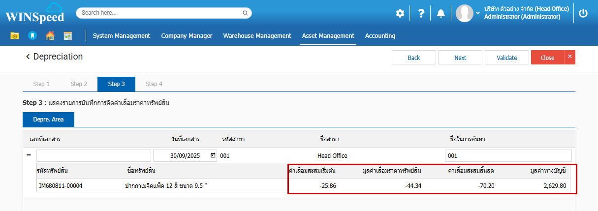The width and height of the screenshot is (598, 211).
Task: Click the help question mark icon
Action: 421,13
